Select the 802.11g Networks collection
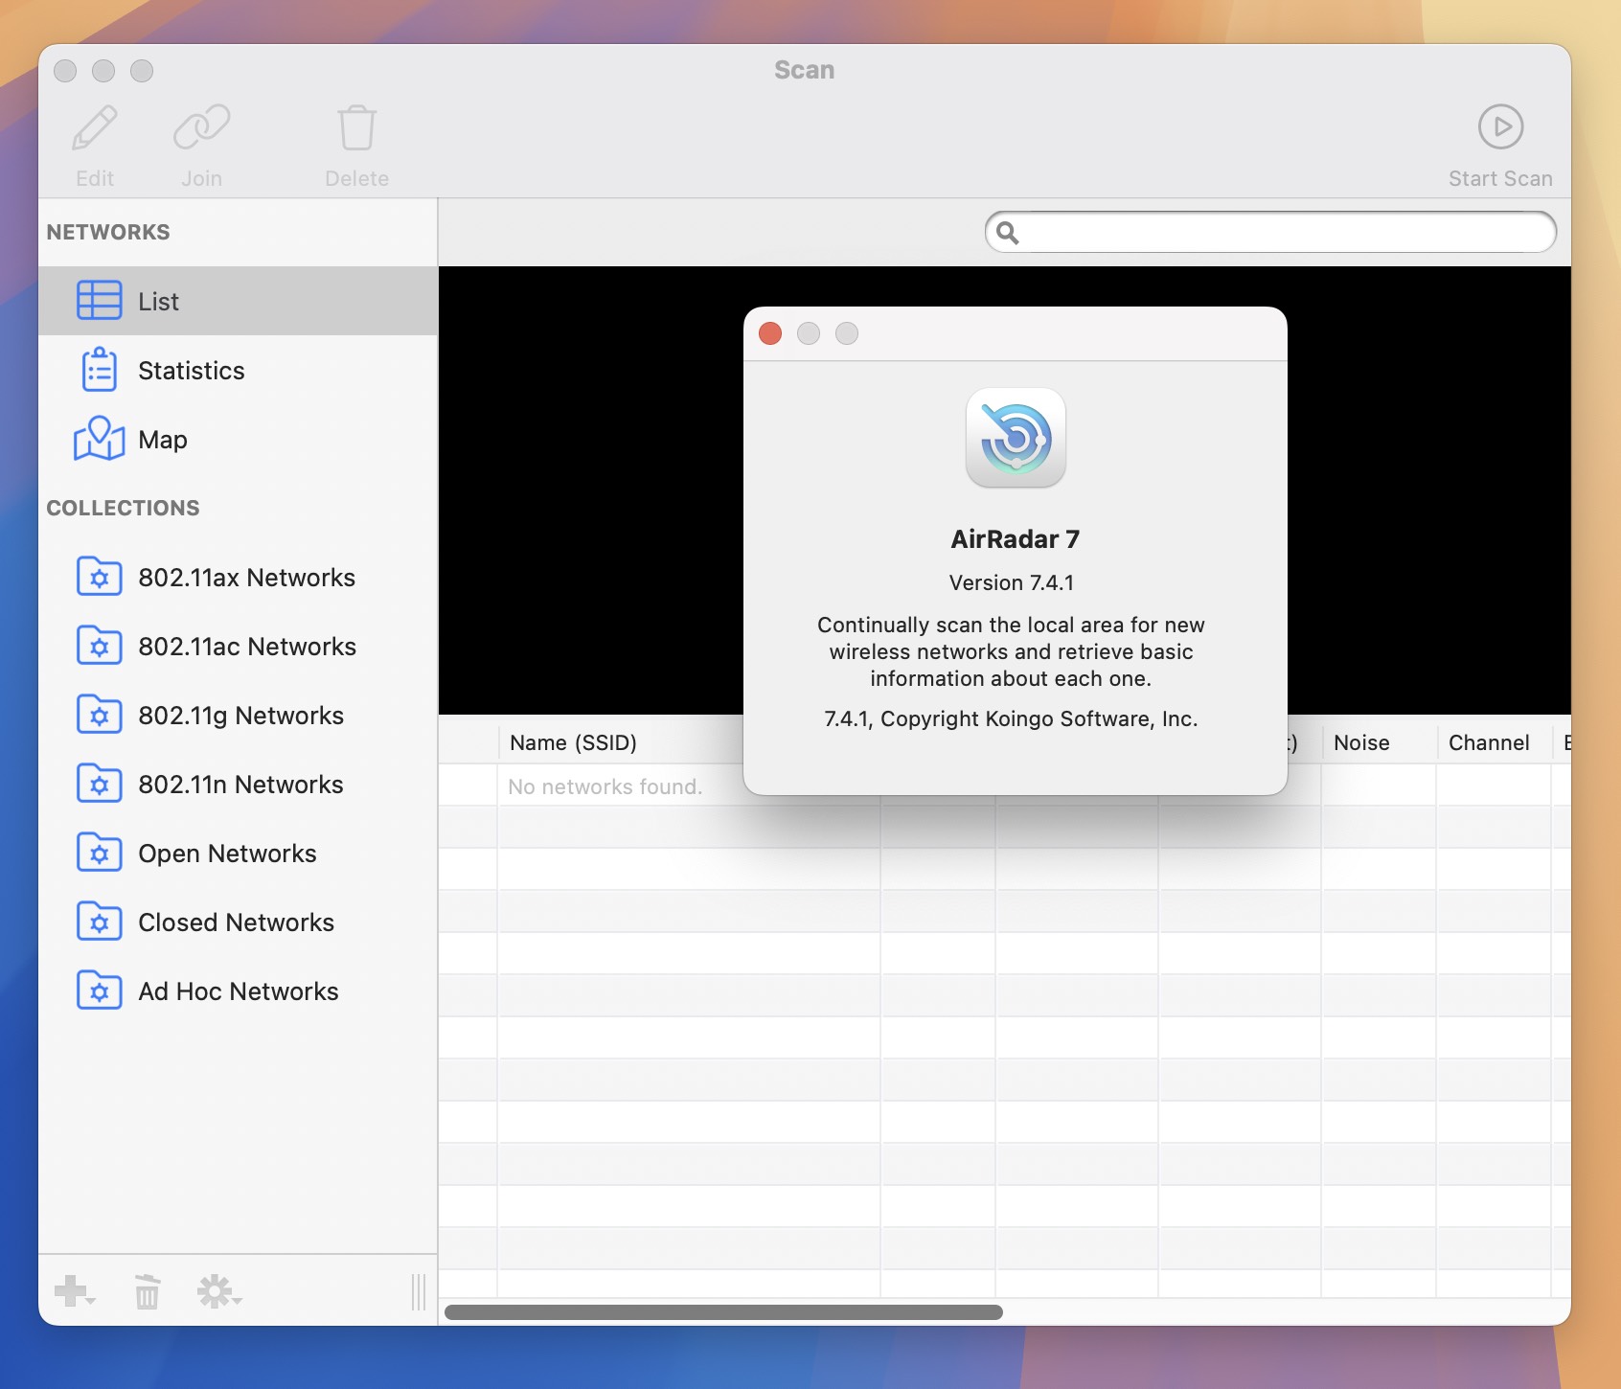Image resolution: width=1621 pixels, height=1389 pixels. point(238,716)
